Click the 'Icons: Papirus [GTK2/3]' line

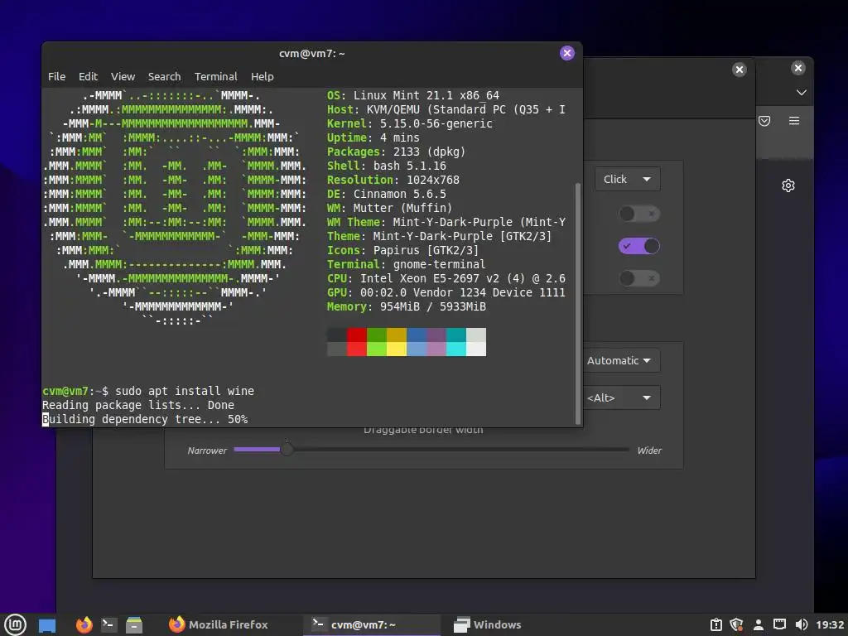tap(402, 250)
